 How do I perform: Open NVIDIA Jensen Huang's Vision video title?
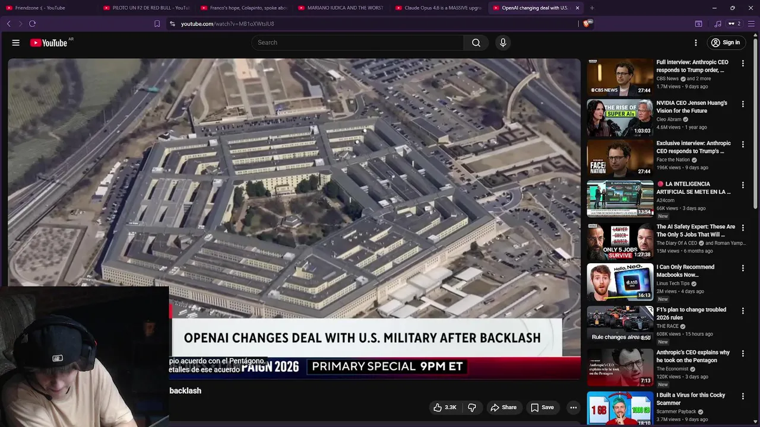[692, 107]
